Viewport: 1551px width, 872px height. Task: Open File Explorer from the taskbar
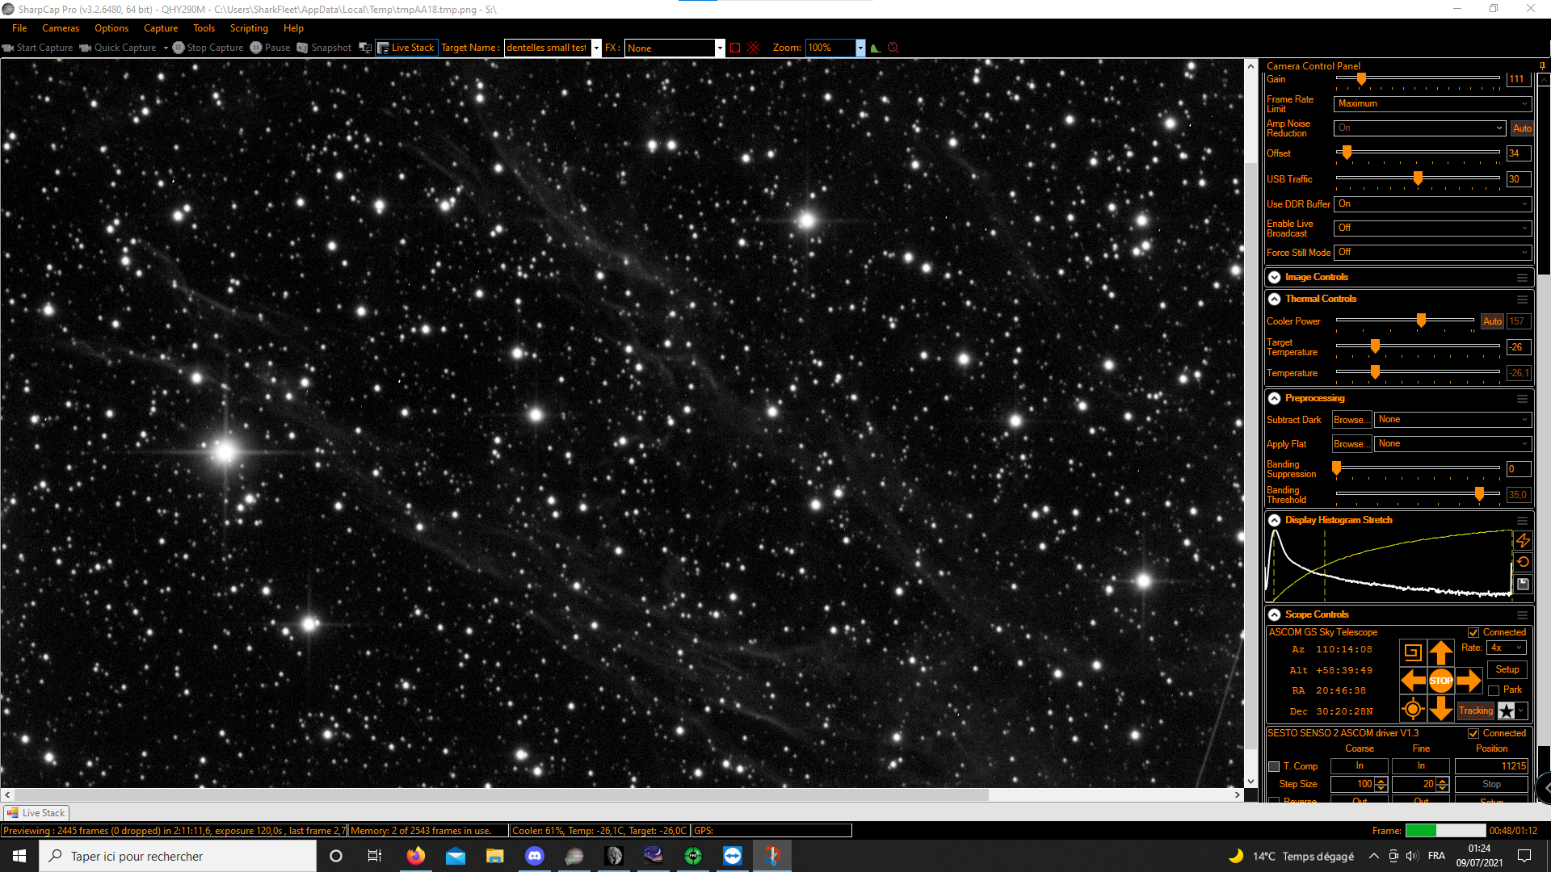pyautogui.click(x=495, y=856)
